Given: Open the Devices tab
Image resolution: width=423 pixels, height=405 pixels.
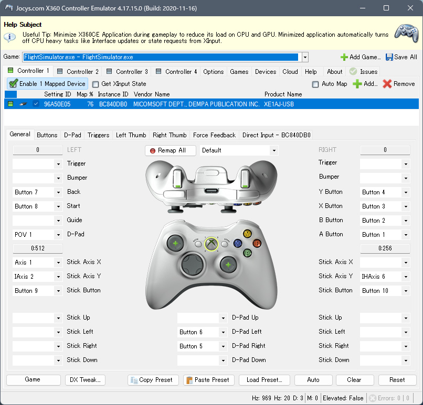Looking at the screenshot, I should point(266,72).
